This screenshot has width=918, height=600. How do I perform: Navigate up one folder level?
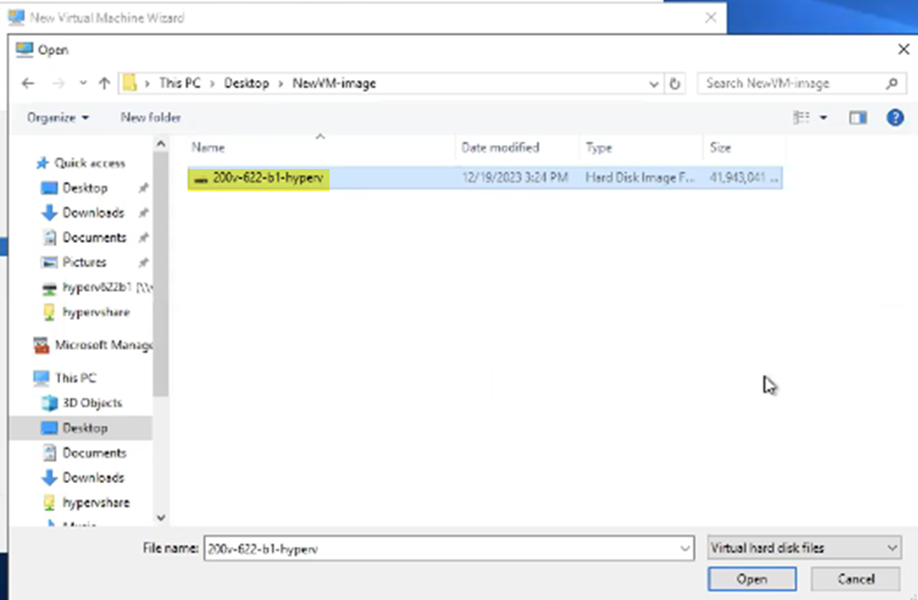pyautogui.click(x=102, y=83)
